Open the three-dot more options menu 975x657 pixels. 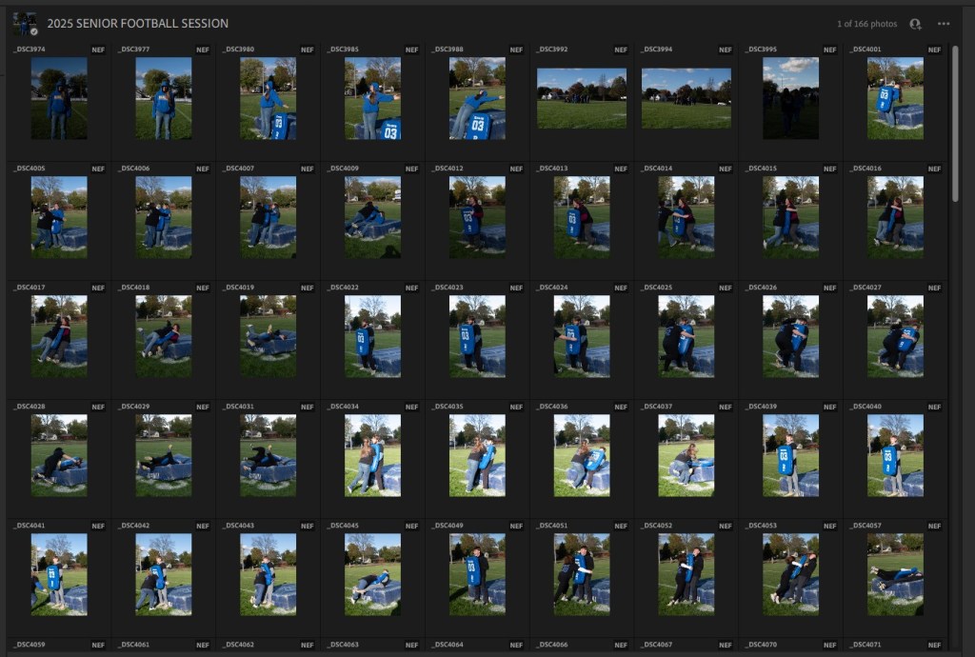coord(944,24)
